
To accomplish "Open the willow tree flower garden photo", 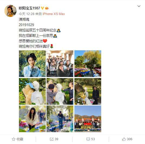I will [x=88, y=64].
